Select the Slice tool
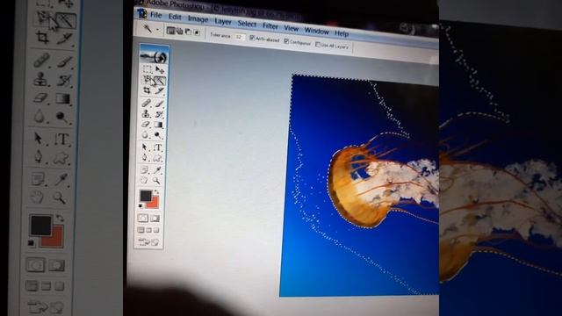Image resolution: width=562 pixels, height=316 pixels. 160,90
